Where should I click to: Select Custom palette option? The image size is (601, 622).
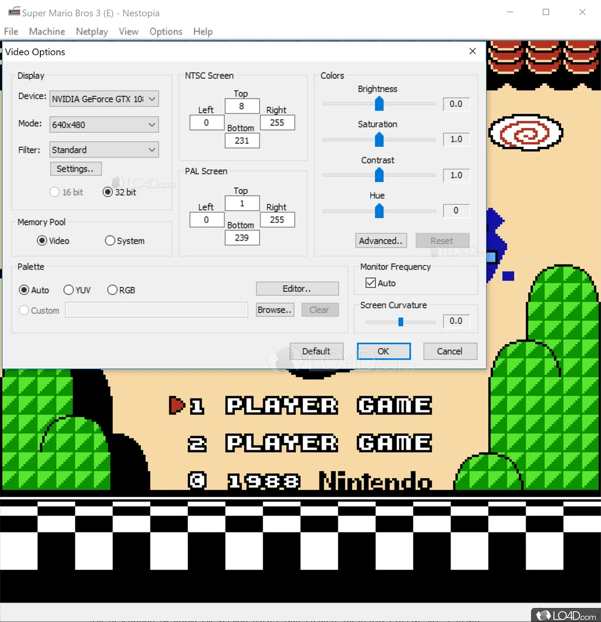coord(39,310)
